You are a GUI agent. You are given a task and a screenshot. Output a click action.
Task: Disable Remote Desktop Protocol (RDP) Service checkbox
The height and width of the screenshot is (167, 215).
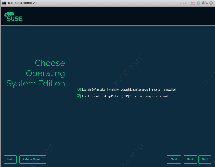79,96
